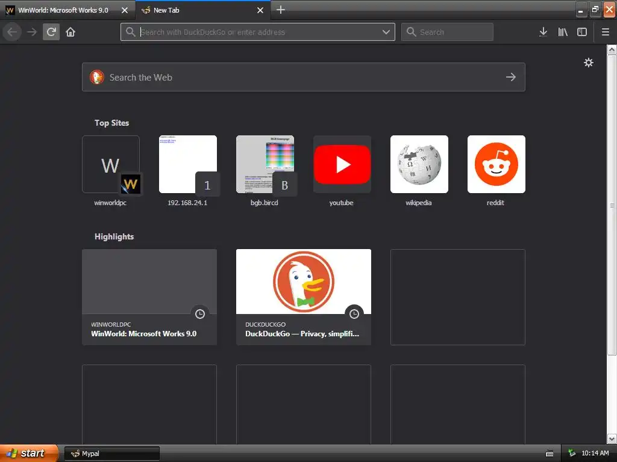The height and width of the screenshot is (462, 617).
Task: Open the home page with the house icon
Action: coord(70,32)
